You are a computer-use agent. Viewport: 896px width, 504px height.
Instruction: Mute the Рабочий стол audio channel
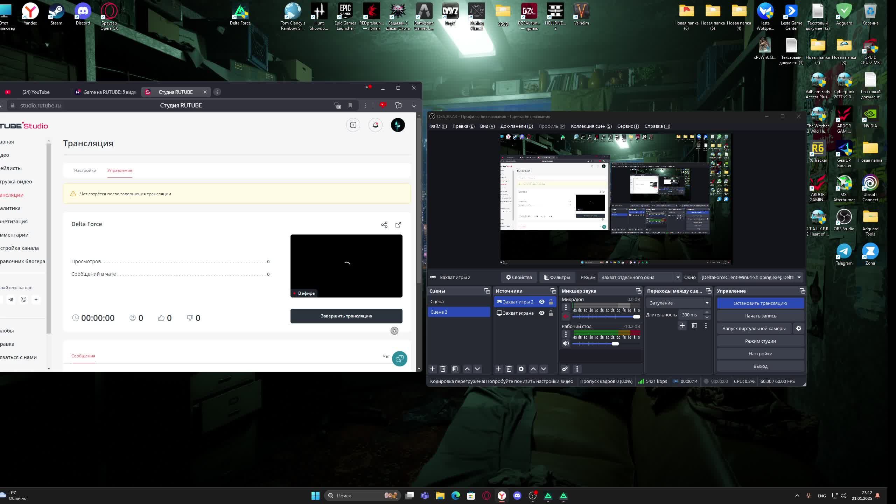pos(566,344)
